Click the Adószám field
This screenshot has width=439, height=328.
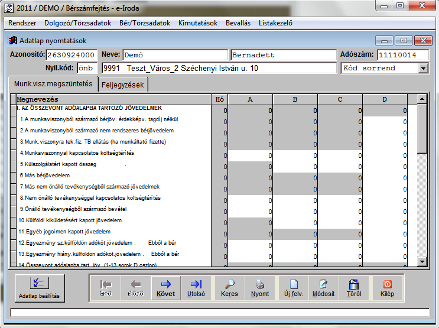(x=402, y=55)
